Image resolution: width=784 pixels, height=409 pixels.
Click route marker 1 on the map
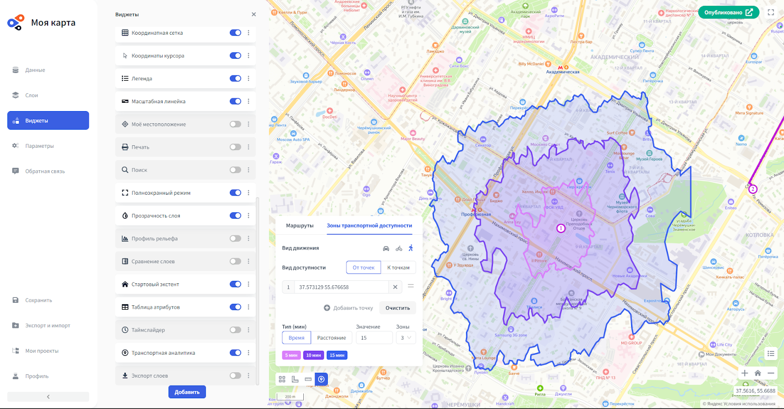[x=561, y=228]
